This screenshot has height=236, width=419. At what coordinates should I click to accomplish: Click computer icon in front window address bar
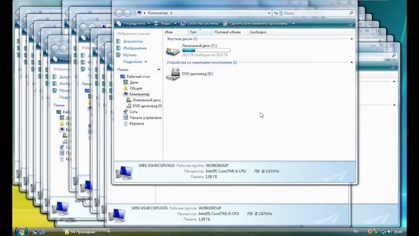click(139, 13)
